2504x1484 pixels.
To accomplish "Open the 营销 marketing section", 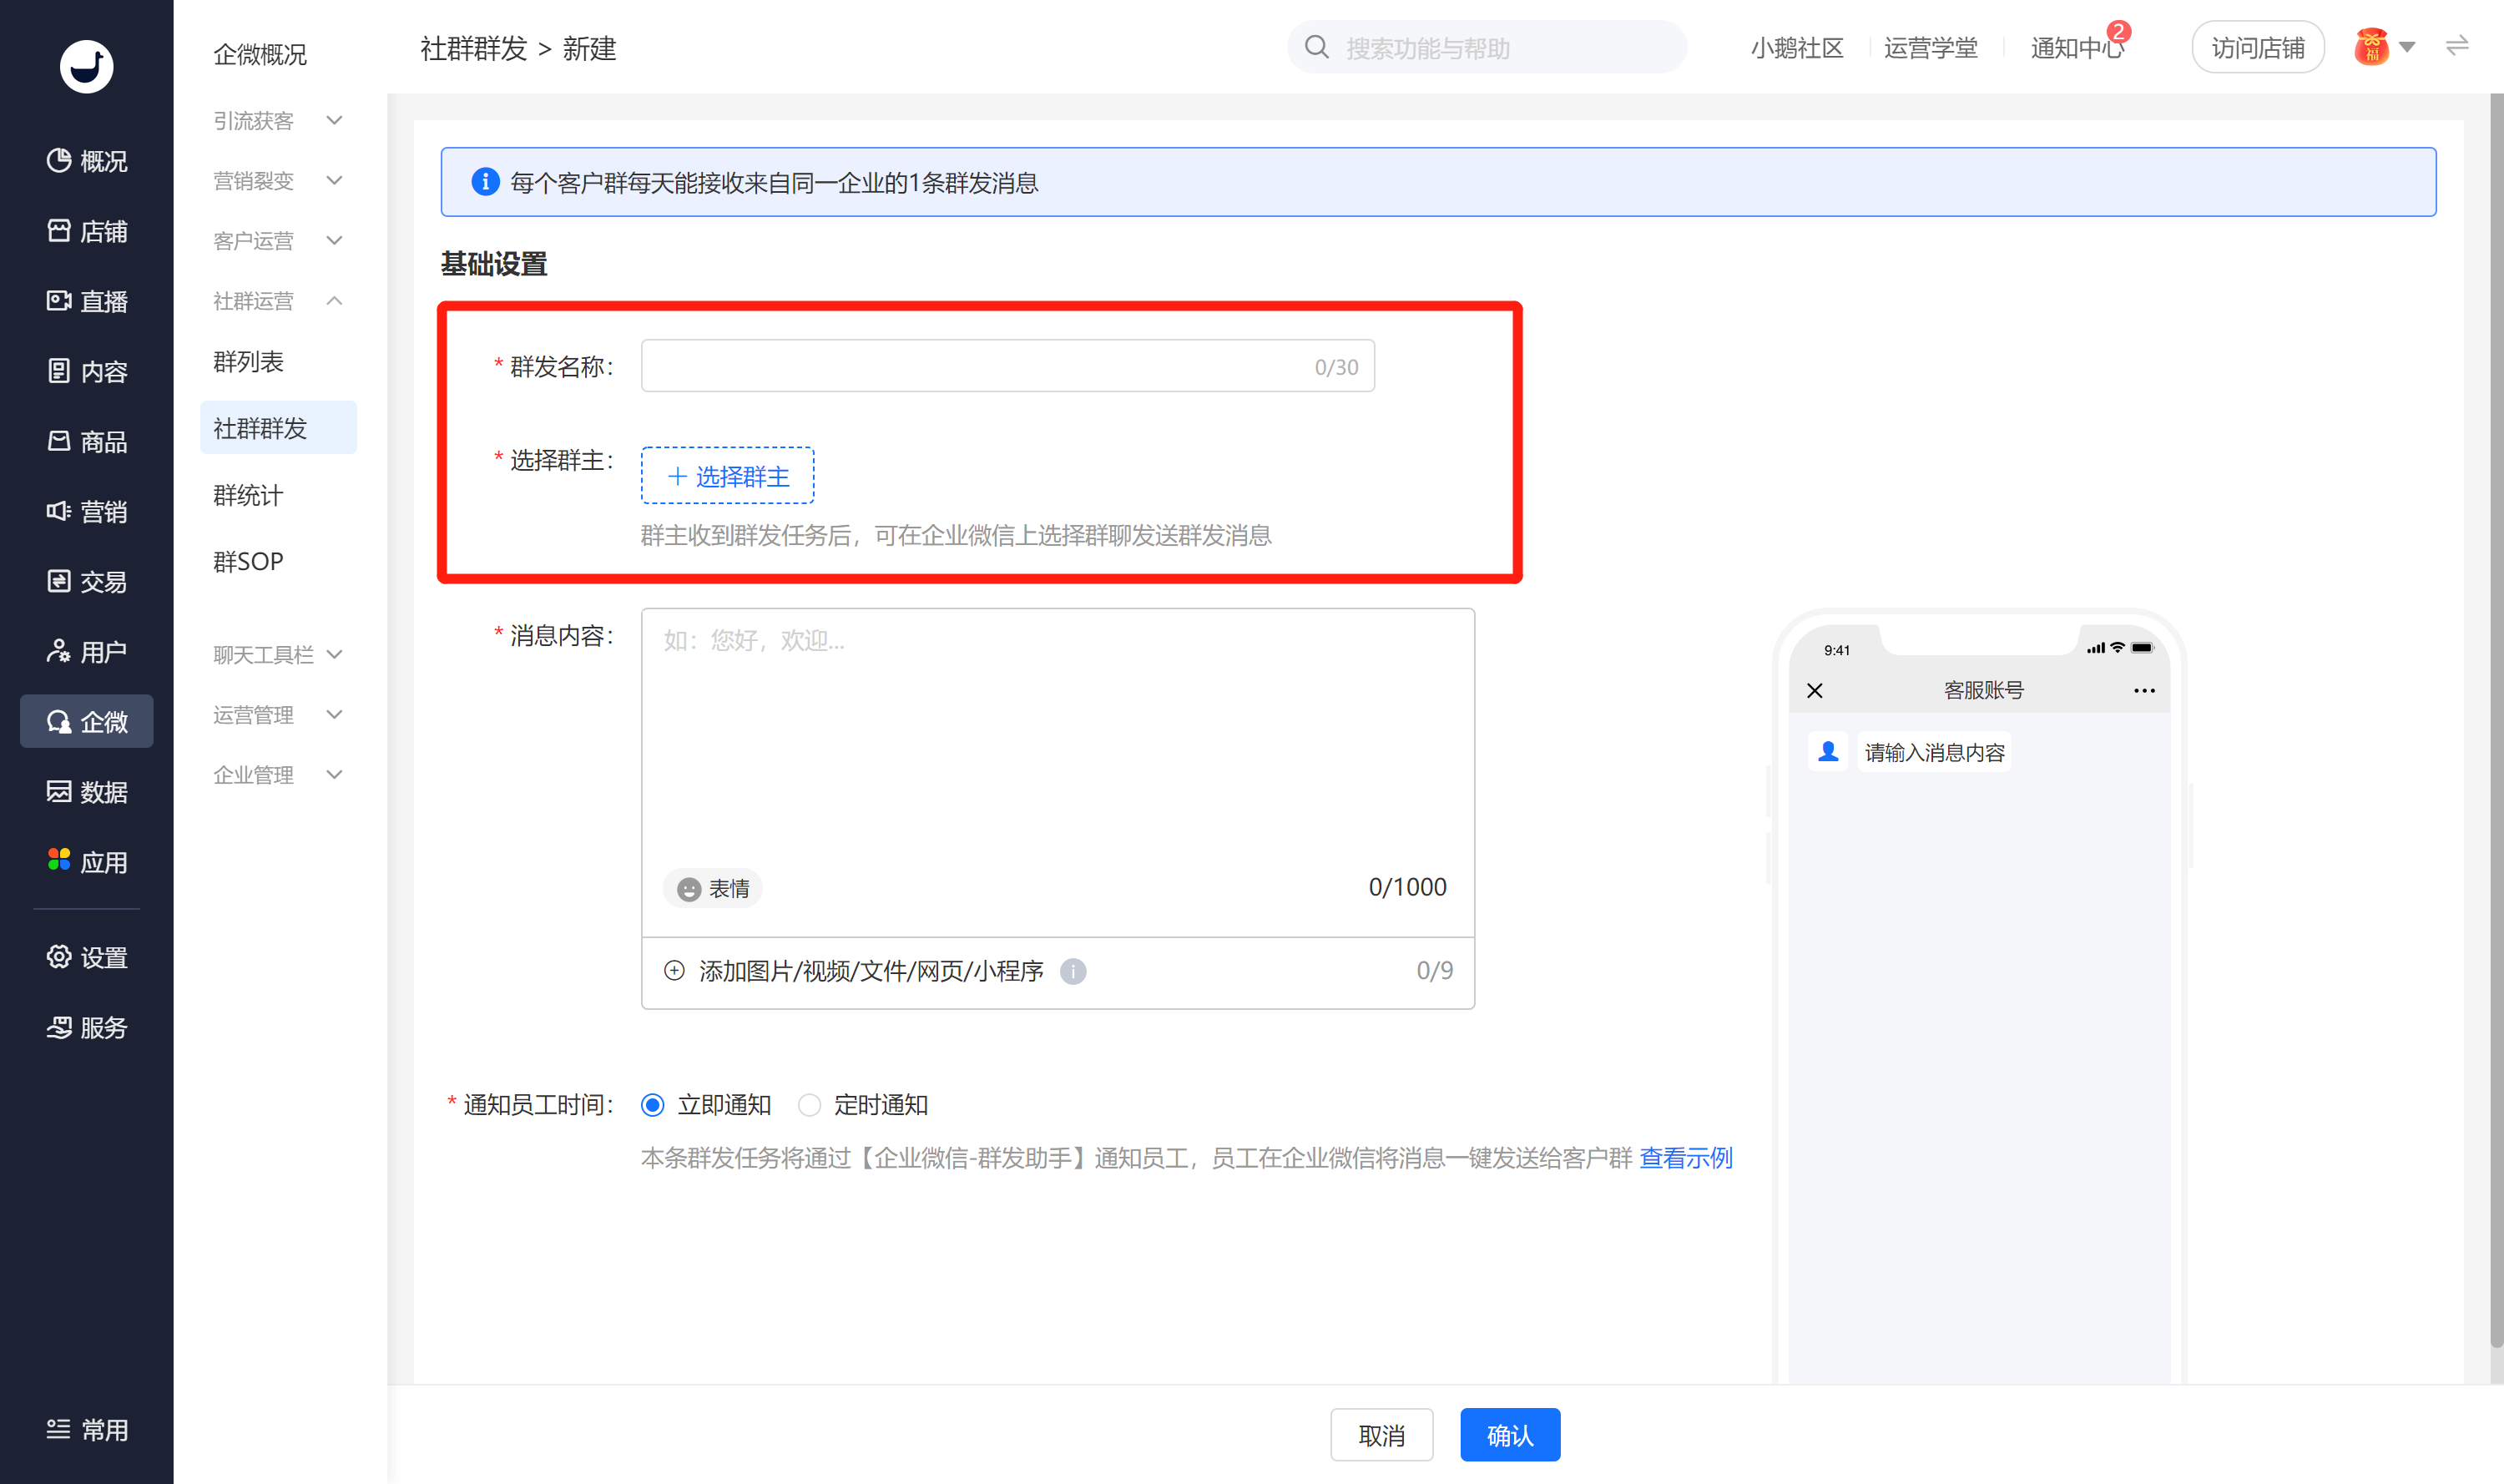I will (87, 511).
